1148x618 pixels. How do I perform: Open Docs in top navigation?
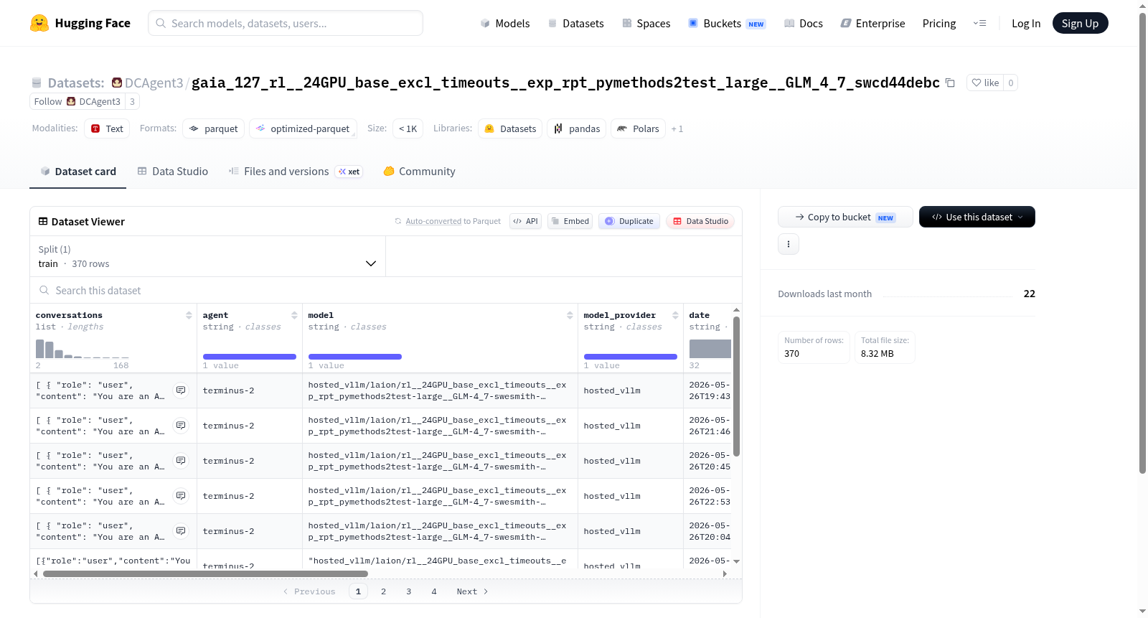[803, 23]
